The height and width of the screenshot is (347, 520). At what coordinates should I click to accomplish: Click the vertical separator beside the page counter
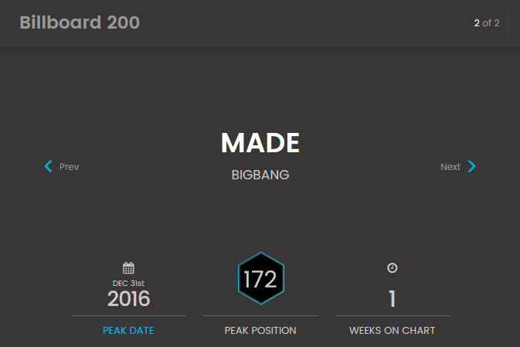508,23
